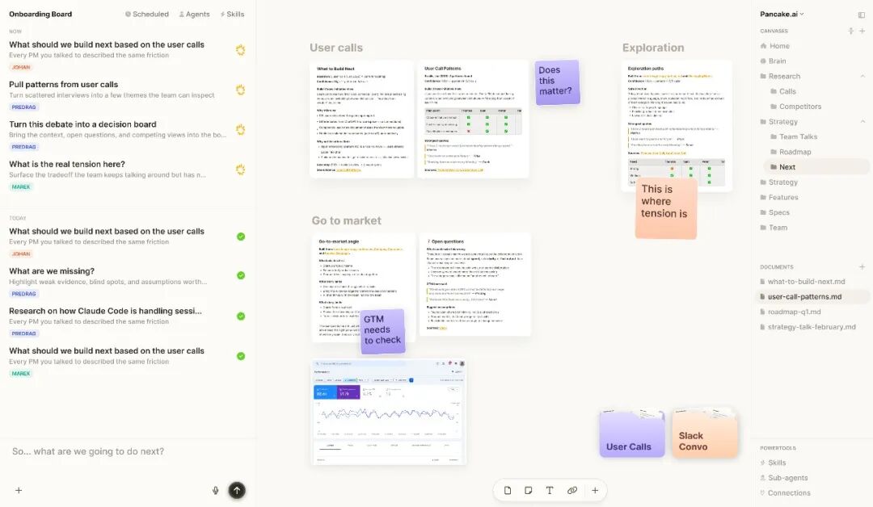
Task: Open the Skills tab in the header
Action: 232,14
